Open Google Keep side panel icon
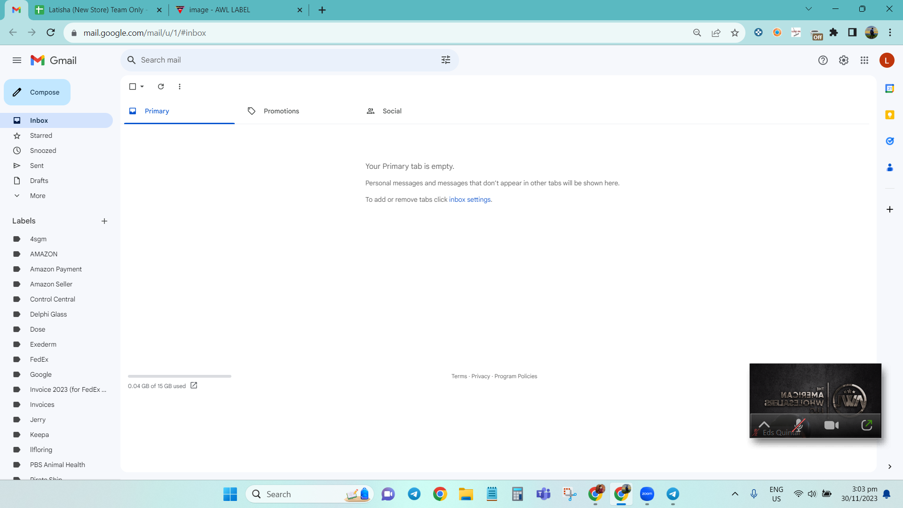This screenshot has width=903, height=508. 889,115
